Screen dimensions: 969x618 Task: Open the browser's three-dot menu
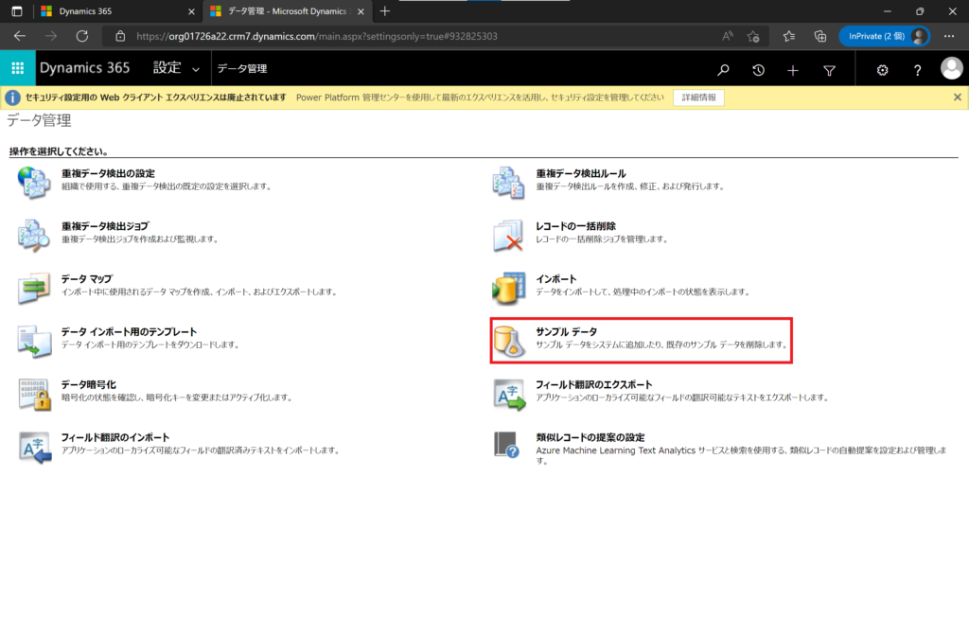(949, 36)
